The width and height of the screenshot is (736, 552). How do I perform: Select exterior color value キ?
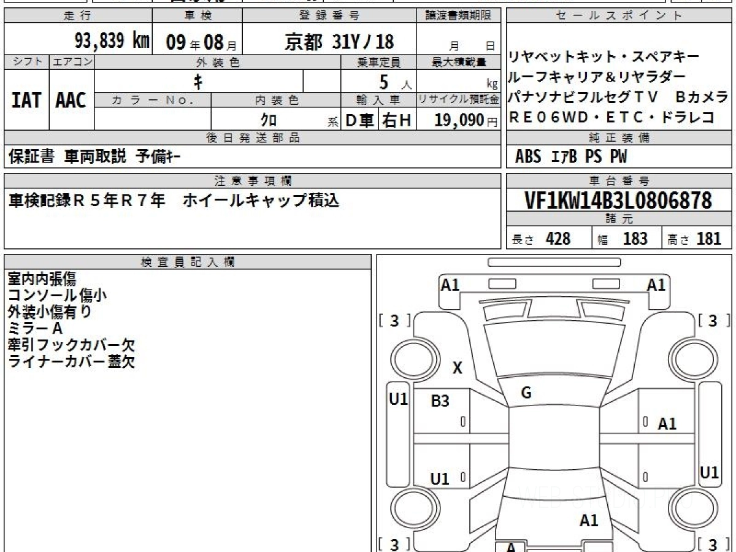click(x=199, y=81)
